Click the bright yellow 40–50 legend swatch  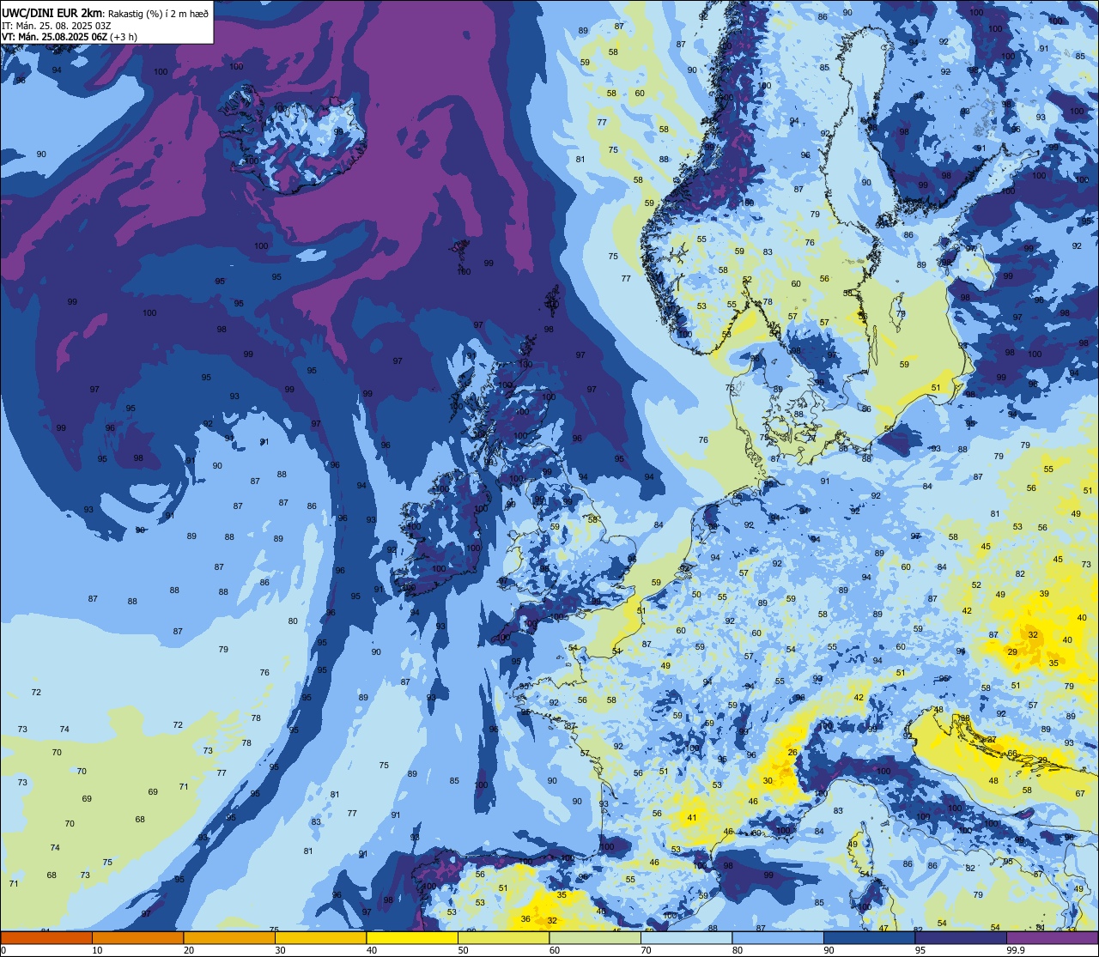(x=412, y=938)
